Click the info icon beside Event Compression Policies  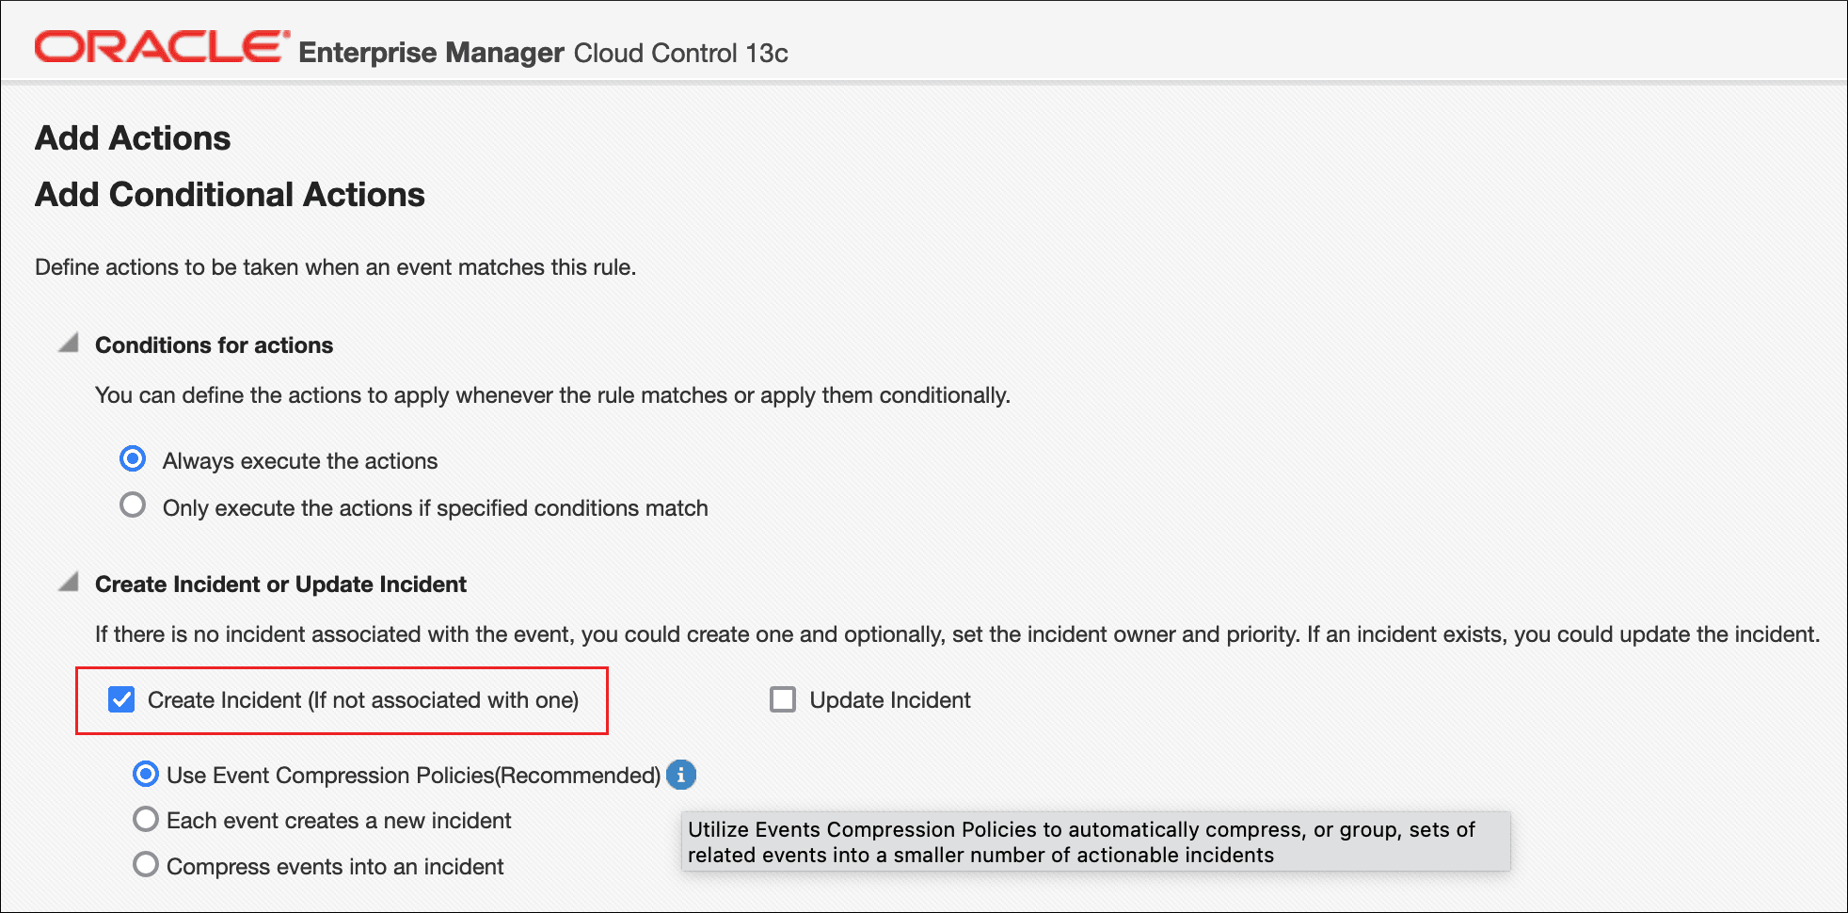tap(681, 775)
